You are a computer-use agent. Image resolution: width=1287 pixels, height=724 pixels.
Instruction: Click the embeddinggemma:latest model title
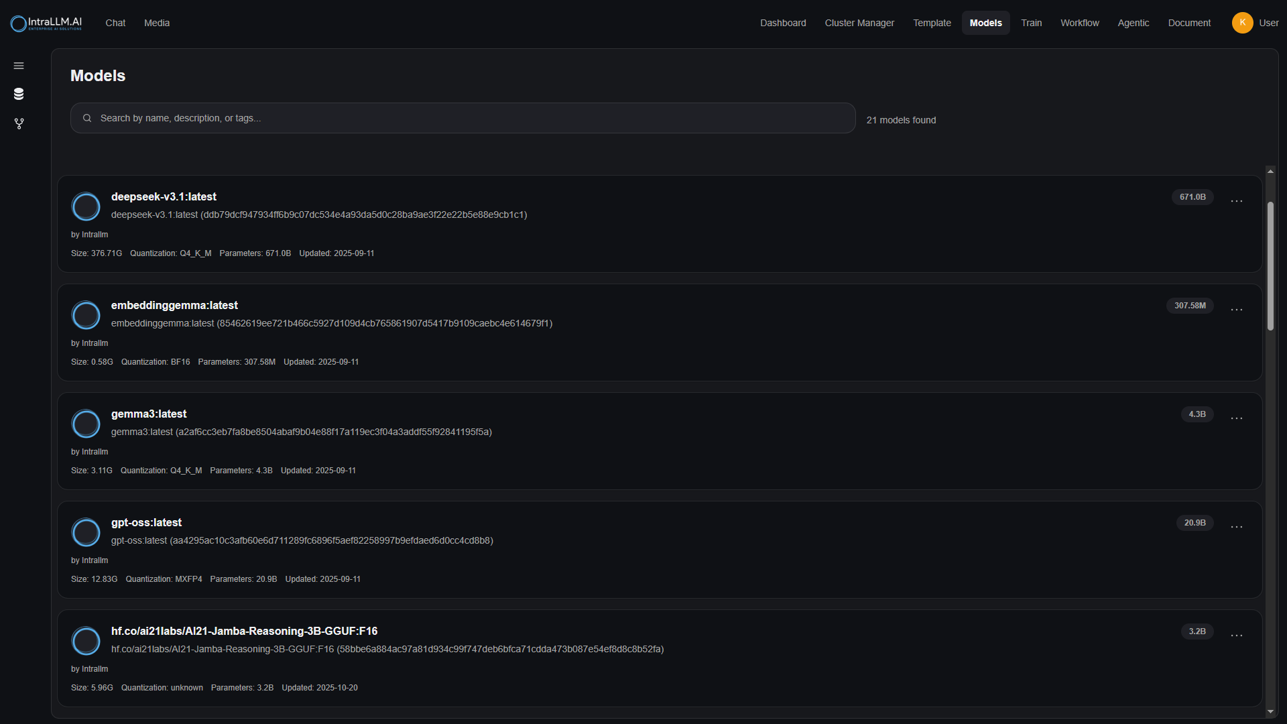point(174,305)
